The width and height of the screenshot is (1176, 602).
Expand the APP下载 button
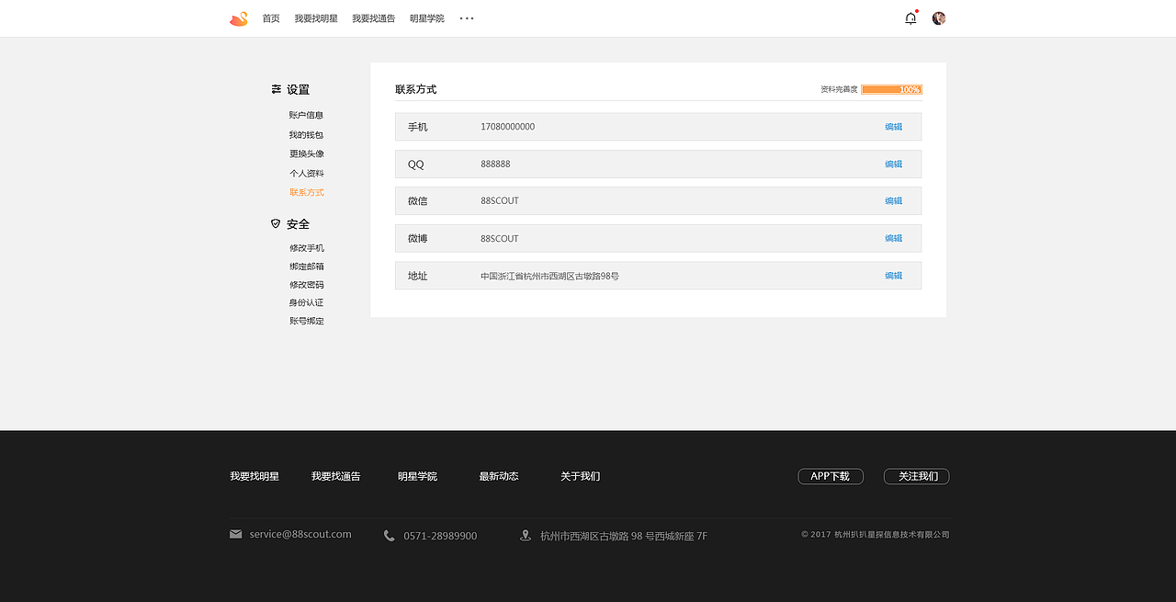830,476
